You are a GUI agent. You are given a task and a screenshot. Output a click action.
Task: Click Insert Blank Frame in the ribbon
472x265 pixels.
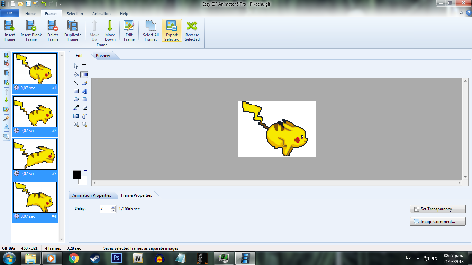click(x=31, y=31)
